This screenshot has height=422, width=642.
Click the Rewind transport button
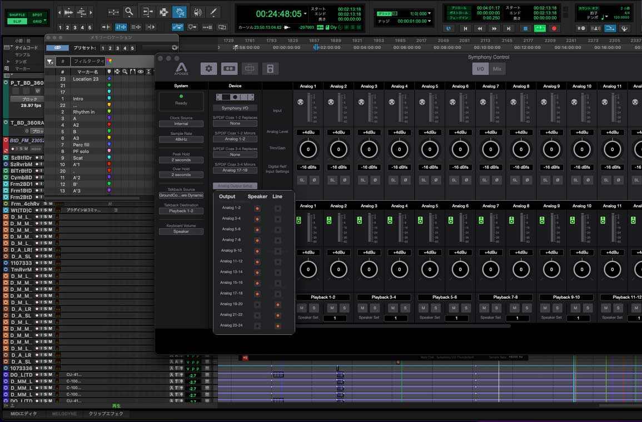pyautogui.click(x=480, y=28)
